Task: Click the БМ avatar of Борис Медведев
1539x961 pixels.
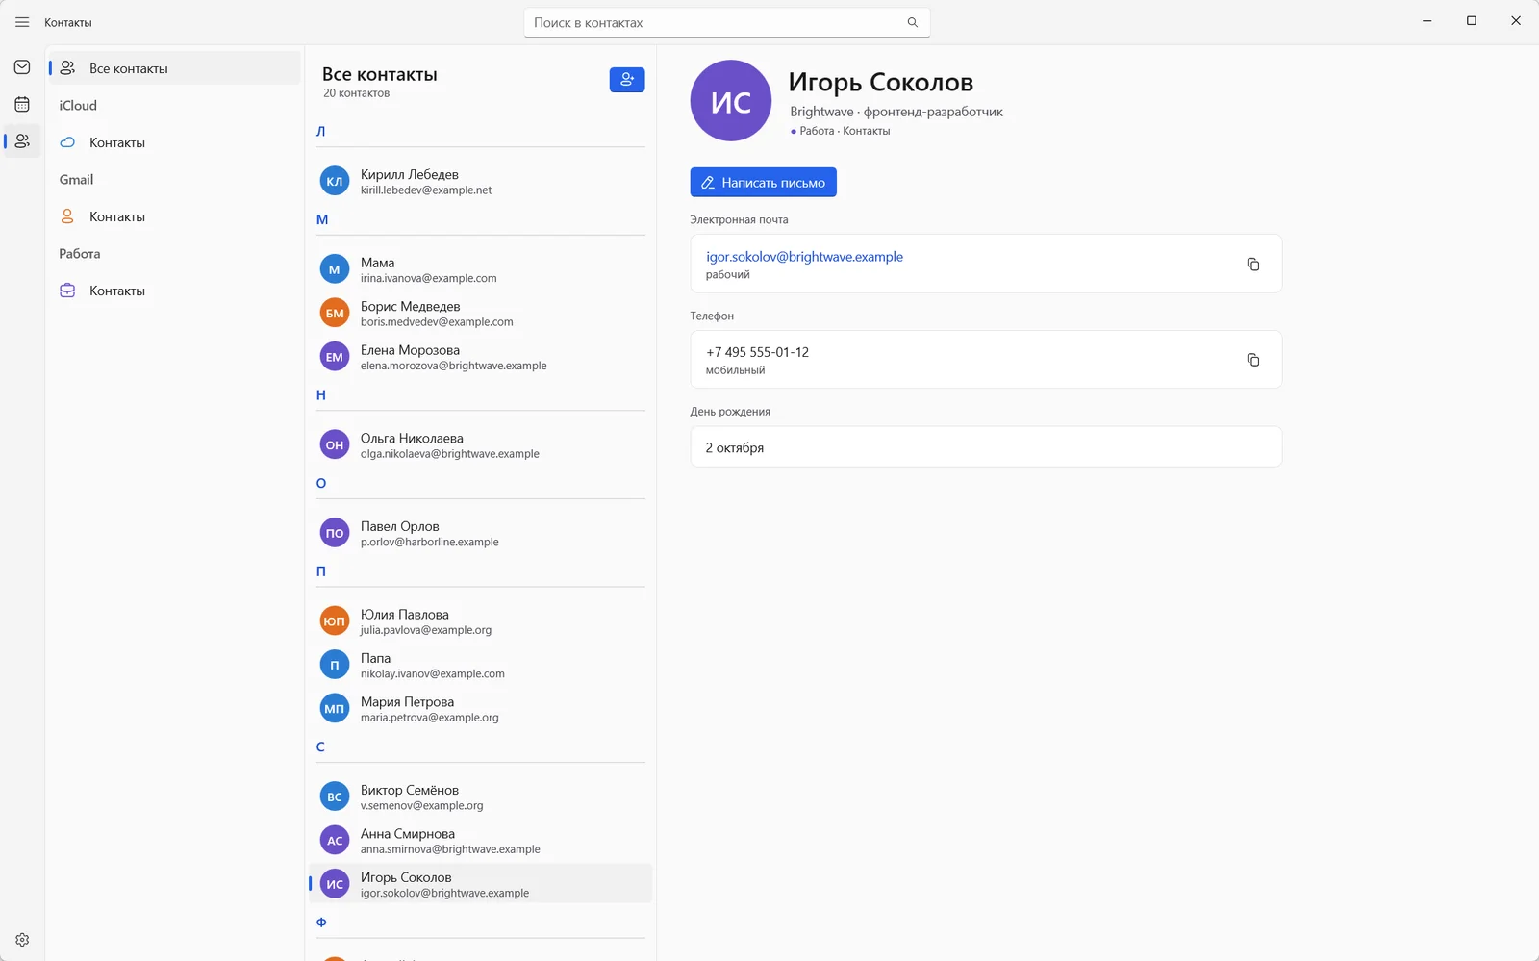Action: click(x=335, y=313)
